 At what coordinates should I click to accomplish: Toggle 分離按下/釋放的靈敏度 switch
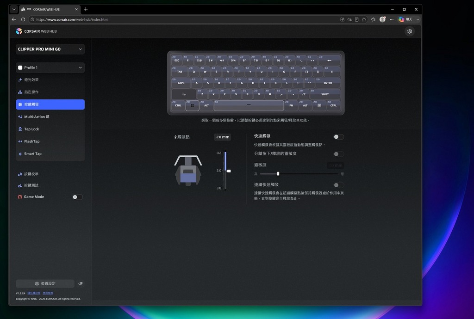click(x=338, y=154)
